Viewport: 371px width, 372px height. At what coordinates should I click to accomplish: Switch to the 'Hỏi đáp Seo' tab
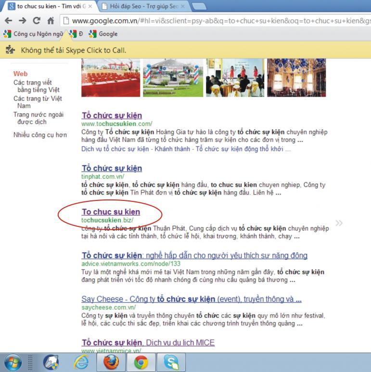tap(144, 6)
